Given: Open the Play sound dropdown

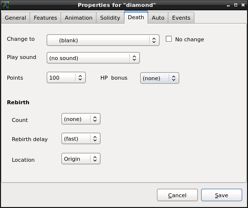Looking at the screenshot, I should (x=93, y=58).
